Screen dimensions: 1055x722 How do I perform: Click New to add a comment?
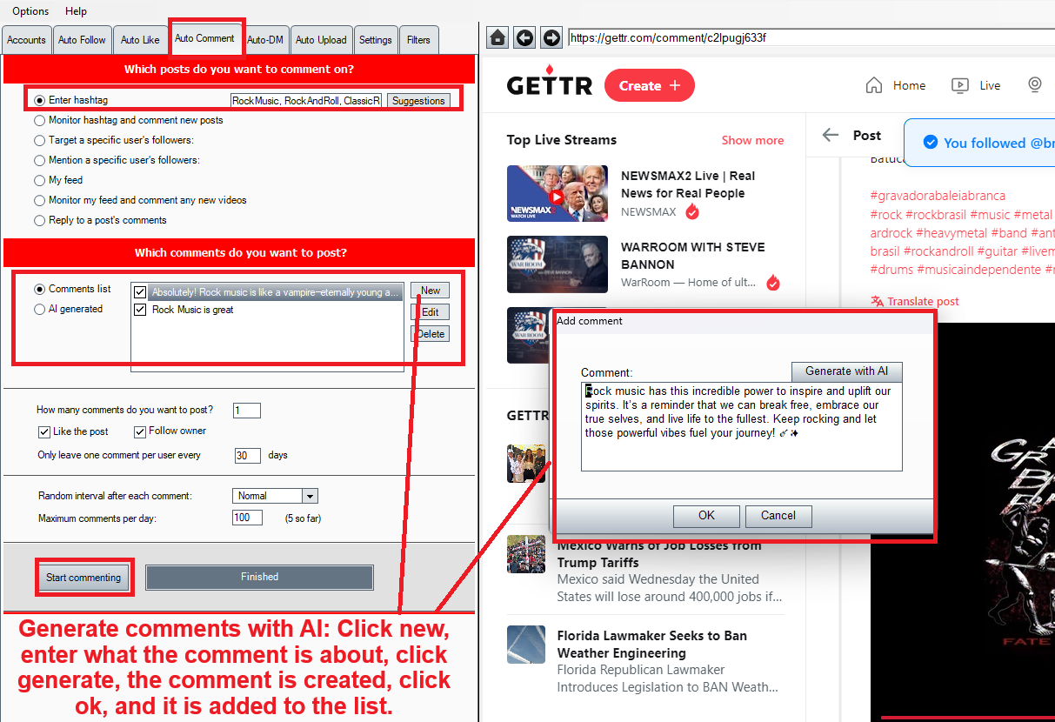click(431, 291)
